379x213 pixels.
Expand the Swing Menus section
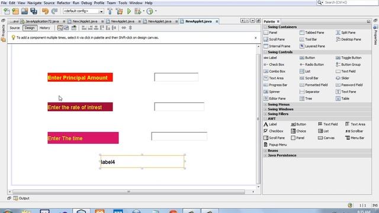click(x=265, y=105)
